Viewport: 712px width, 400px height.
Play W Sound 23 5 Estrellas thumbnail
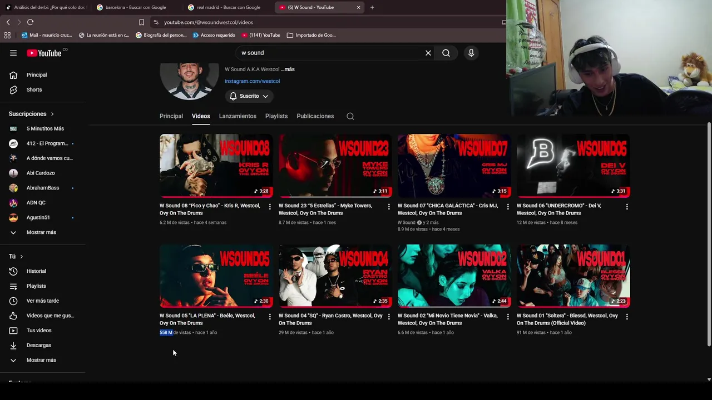pos(335,166)
